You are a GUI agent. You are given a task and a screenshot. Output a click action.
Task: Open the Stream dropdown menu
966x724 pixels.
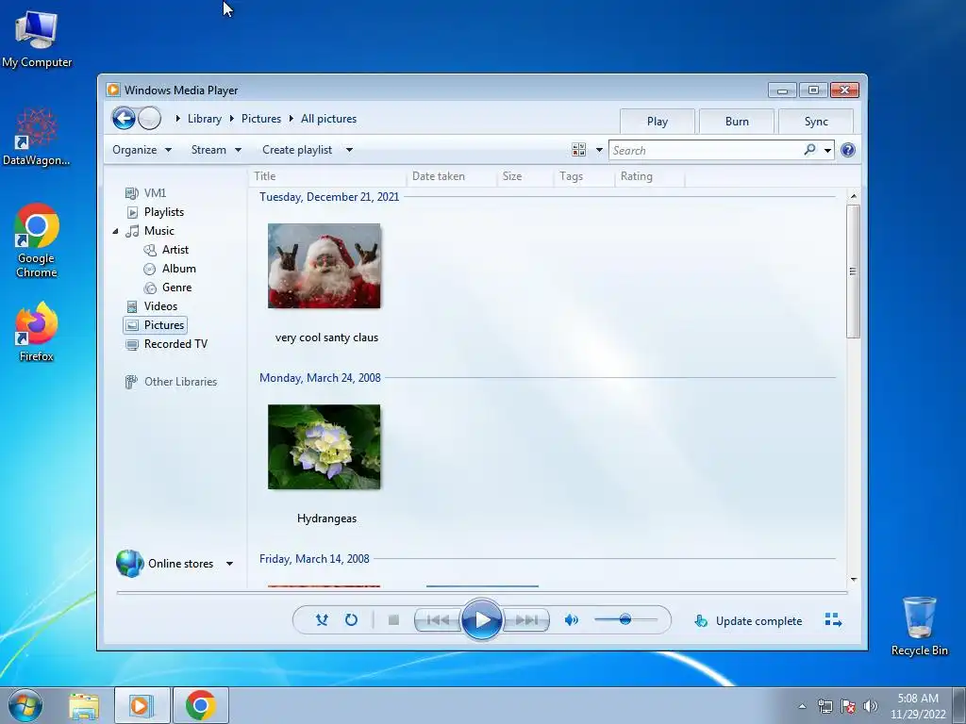click(x=216, y=150)
